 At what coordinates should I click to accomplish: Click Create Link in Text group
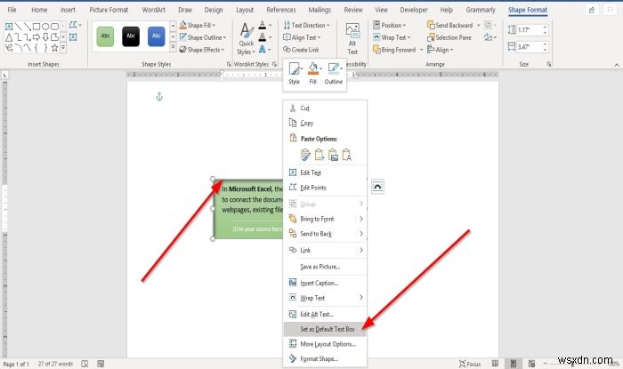tap(301, 50)
